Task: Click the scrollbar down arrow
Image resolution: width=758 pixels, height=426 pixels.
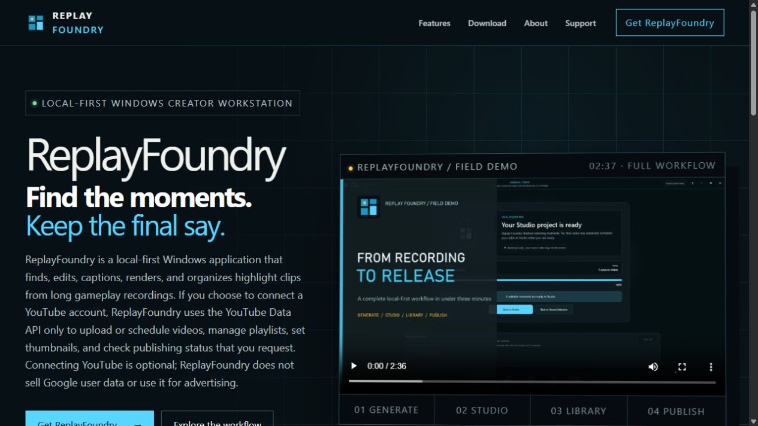Action: (753, 421)
